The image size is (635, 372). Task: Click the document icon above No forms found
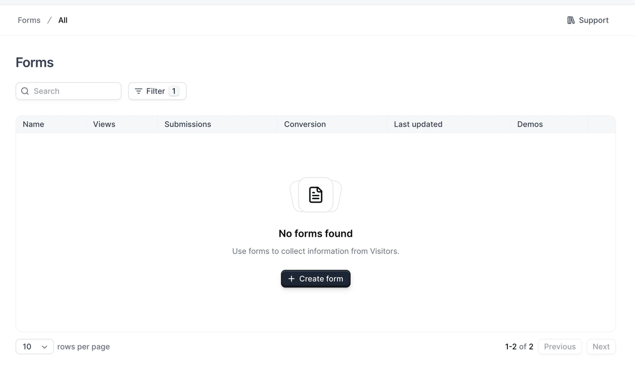coord(316,195)
